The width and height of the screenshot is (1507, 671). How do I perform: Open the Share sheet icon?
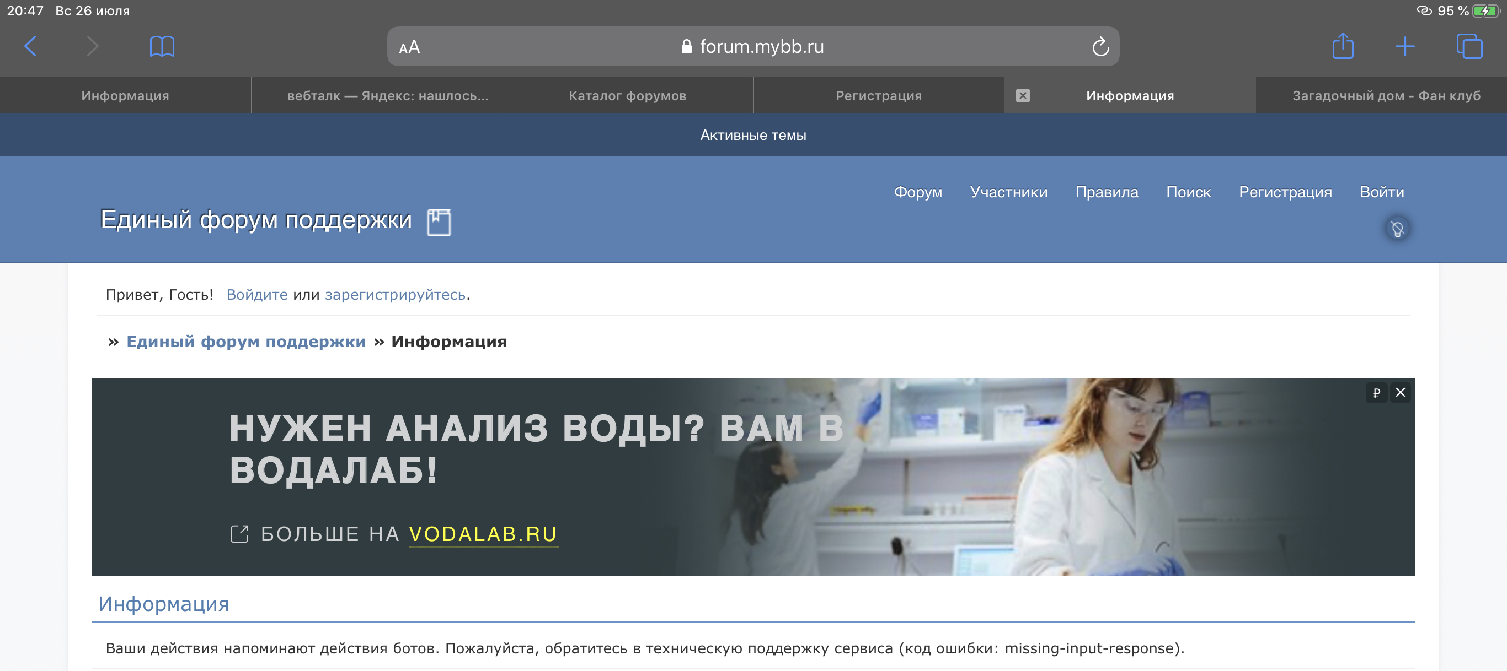point(1343,46)
